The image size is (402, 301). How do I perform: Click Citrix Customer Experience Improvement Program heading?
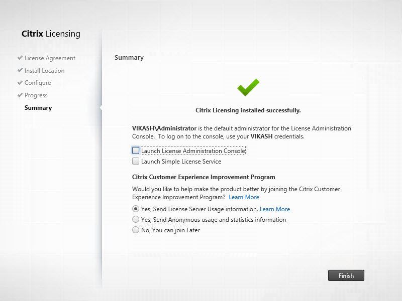204,177
